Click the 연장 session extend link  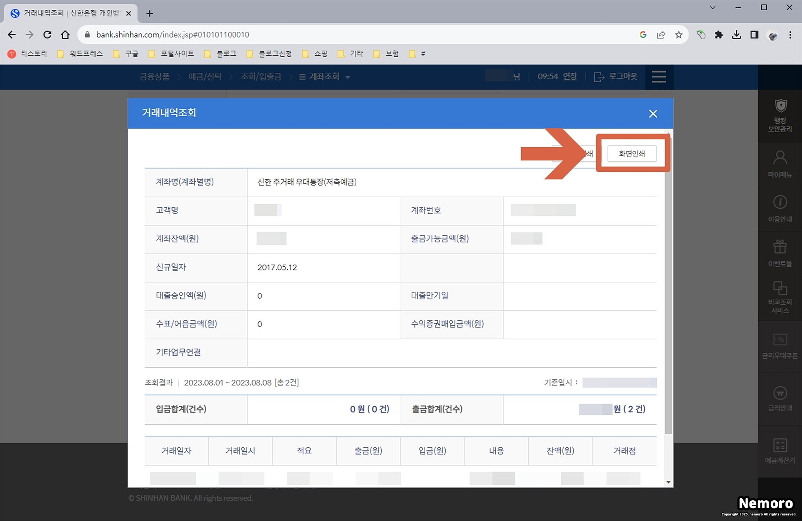point(570,77)
